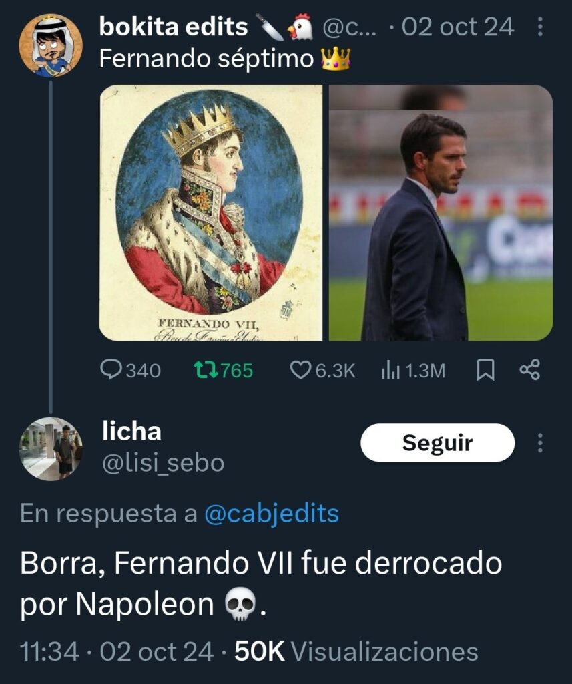Tap the bokita edits display name
572x684 pixels.
point(174,27)
